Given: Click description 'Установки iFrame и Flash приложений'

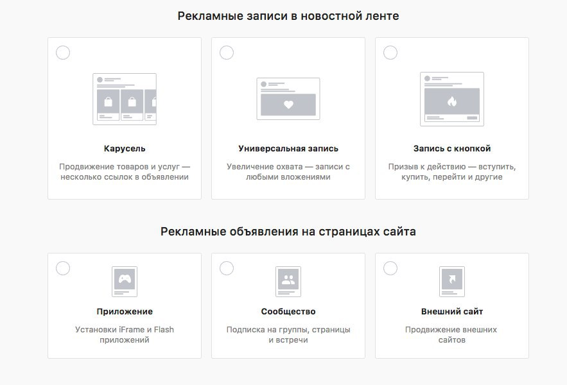Looking at the screenshot, I should (x=125, y=335).
